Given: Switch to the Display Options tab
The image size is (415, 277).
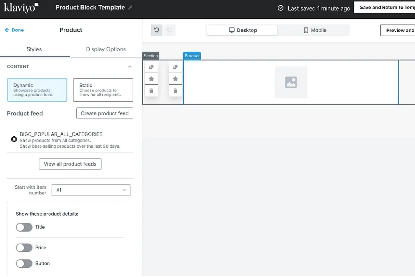Looking at the screenshot, I should pos(106,49).
